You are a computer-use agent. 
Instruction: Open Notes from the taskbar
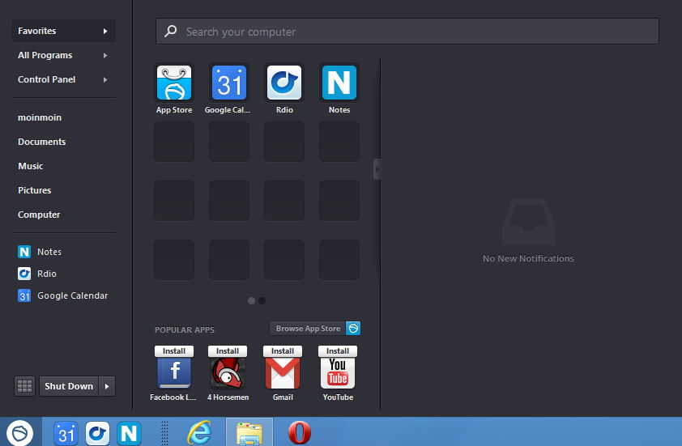click(129, 433)
